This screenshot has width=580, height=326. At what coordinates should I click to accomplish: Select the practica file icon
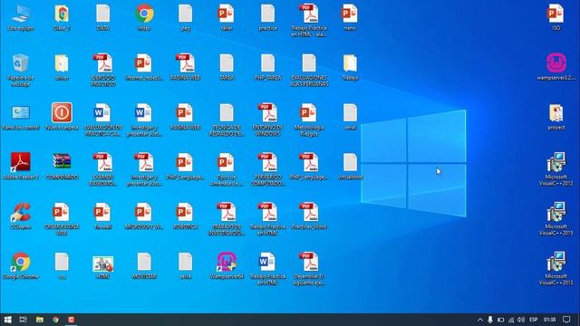(x=267, y=17)
